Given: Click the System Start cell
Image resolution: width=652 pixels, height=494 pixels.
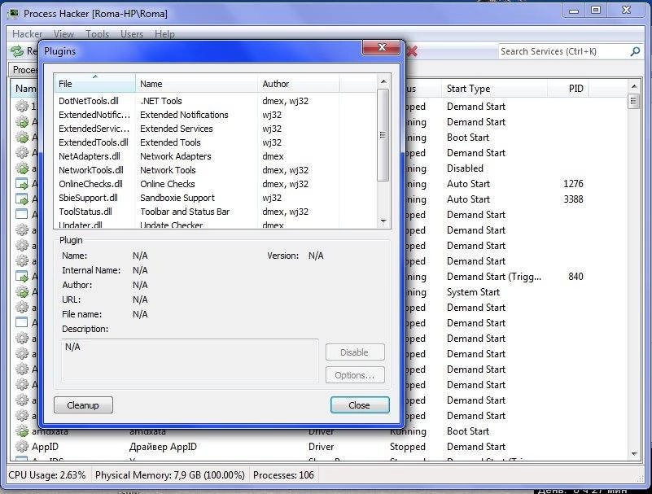Looking at the screenshot, I should pyautogui.click(x=473, y=292).
